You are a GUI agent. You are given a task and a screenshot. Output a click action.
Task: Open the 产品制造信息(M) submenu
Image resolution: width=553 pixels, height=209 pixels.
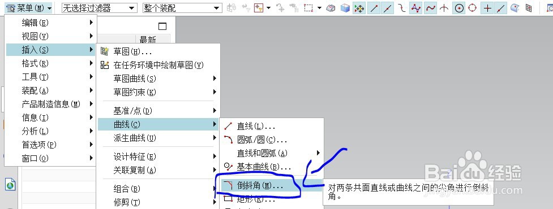tap(51, 104)
